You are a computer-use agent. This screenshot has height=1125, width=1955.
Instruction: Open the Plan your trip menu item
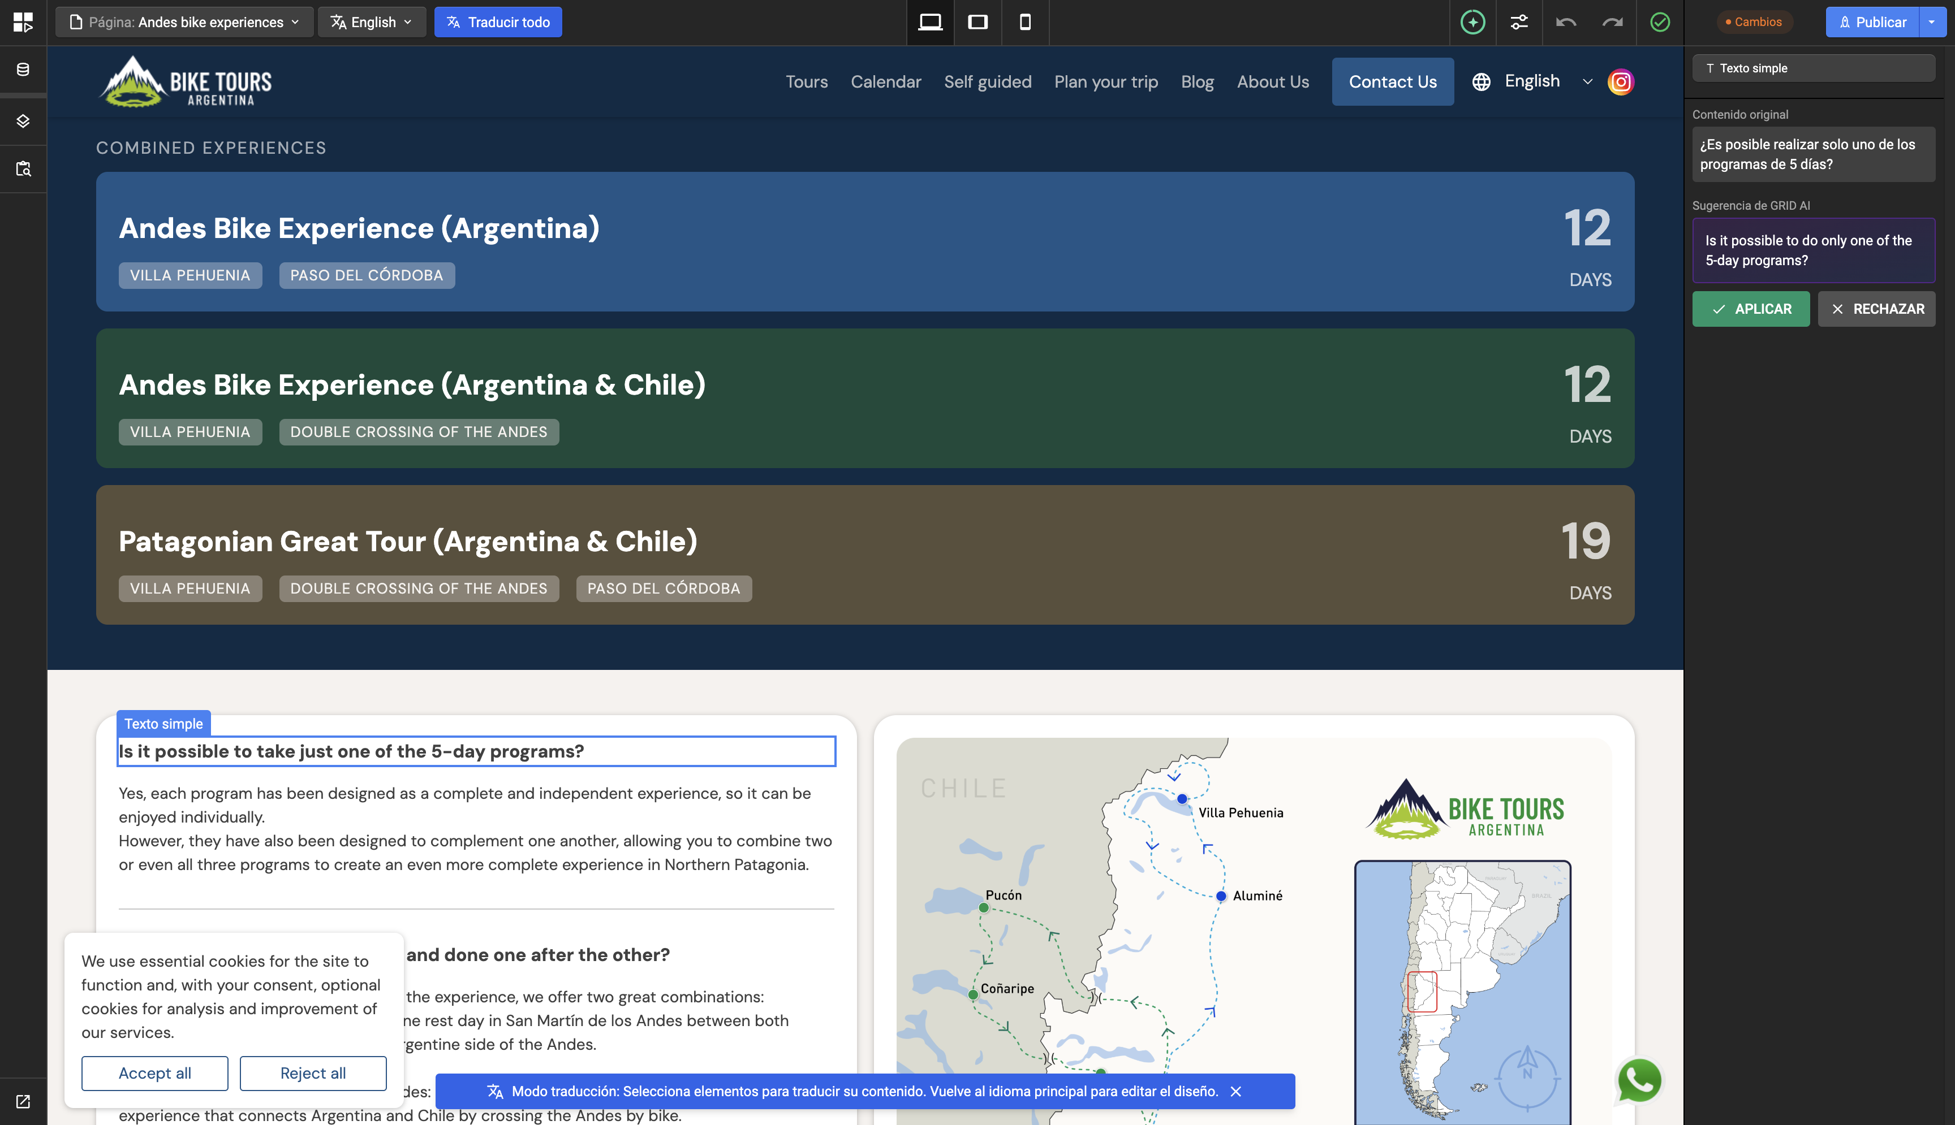[1105, 82]
